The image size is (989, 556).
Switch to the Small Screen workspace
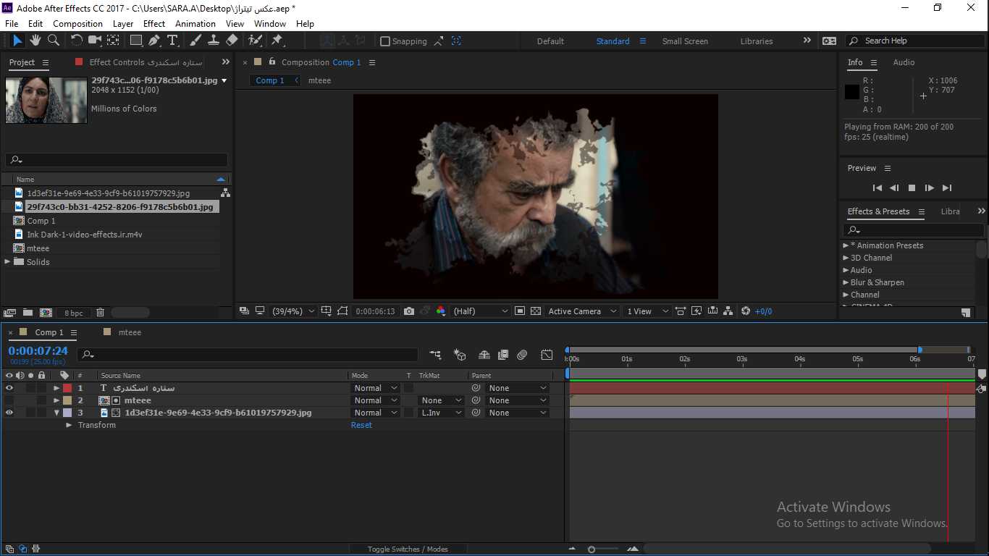click(x=685, y=41)
